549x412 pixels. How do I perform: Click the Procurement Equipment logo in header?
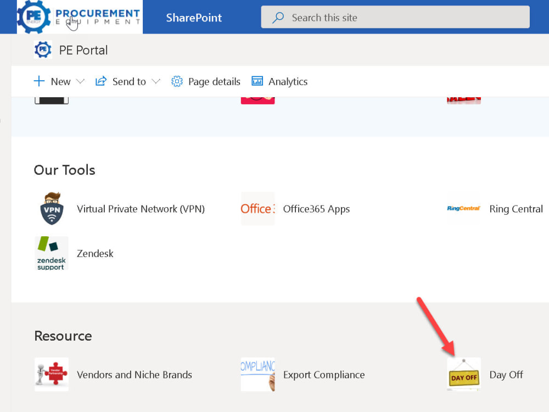click(x=80, y=17)
